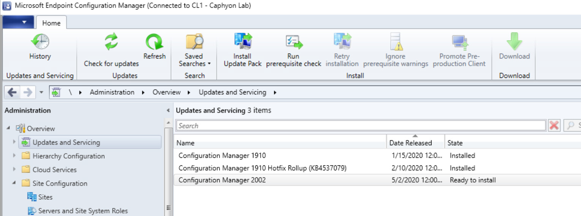Select Configuration Manager 1910 row

pyautogui.click(x=377, y=156)
